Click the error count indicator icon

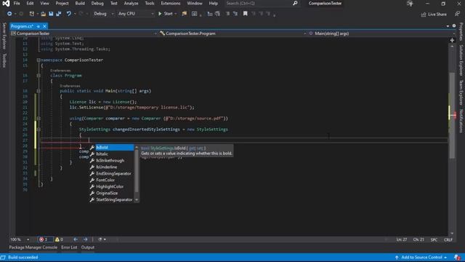(x=41, y=239)
